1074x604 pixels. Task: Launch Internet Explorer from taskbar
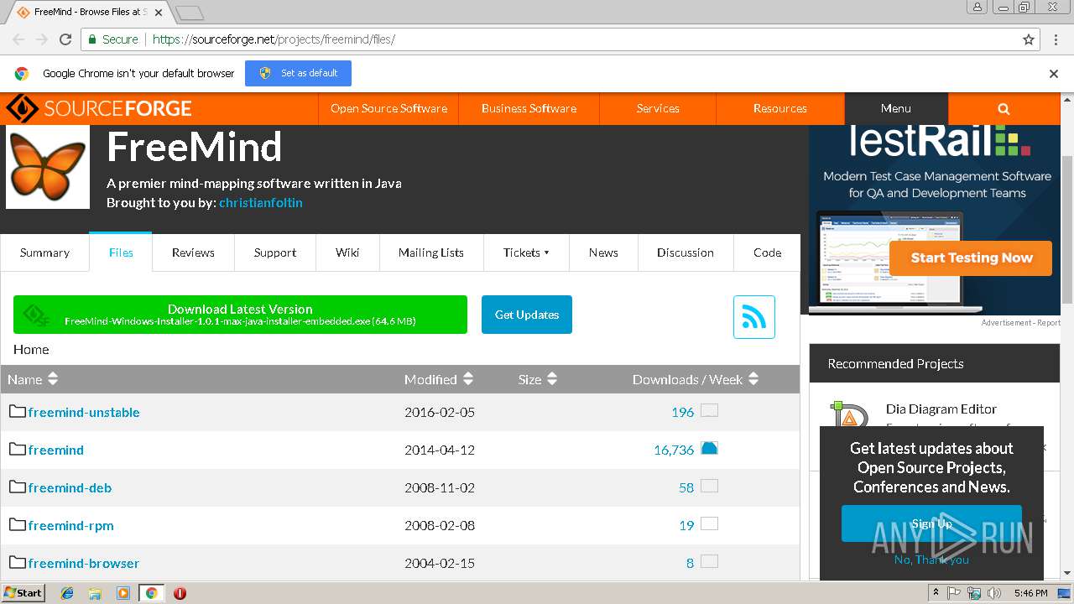click(x=67, y=593)
